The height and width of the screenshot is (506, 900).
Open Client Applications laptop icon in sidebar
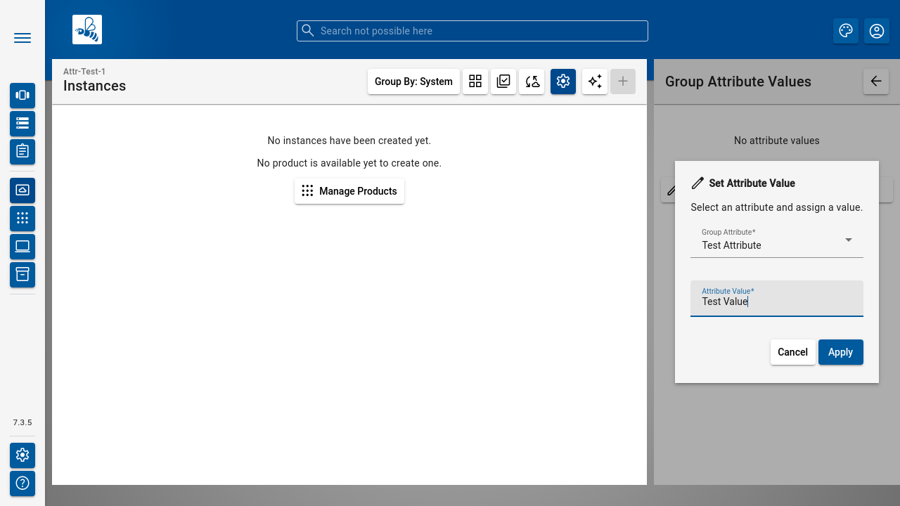[x=22, y=247]
